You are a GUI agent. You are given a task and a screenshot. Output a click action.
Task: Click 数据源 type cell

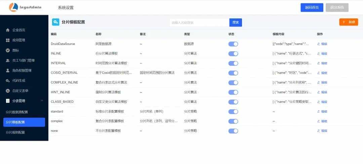189,44
